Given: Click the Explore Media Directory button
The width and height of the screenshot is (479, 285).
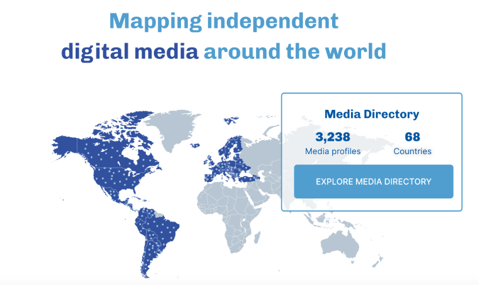Looking at the screenshot, I should point(373,181).
